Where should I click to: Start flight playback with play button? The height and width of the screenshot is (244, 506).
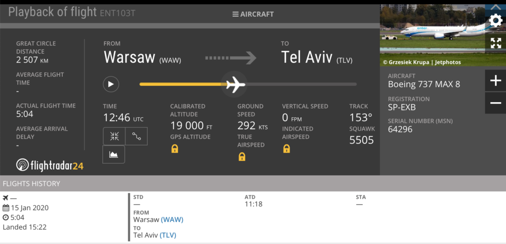(111, 84)
